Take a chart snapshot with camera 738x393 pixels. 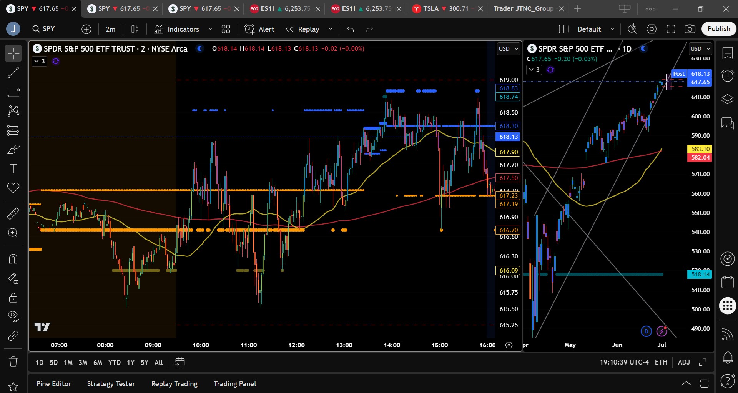pos(690,29)
